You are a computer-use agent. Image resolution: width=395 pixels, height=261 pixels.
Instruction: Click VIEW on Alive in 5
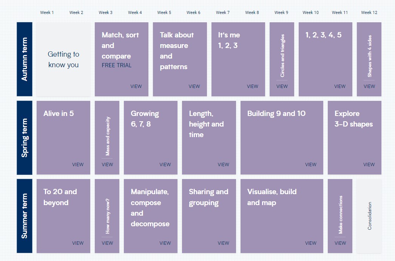click(78, 165)
